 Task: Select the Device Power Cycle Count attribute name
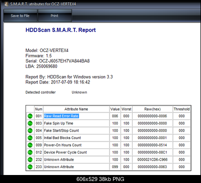point(65,152)
